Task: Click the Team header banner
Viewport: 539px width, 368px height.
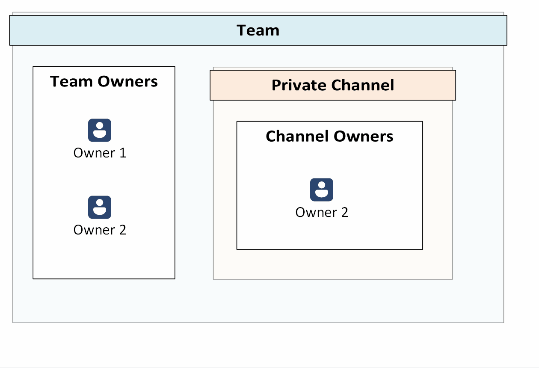Action: click(x=258, y=30)
